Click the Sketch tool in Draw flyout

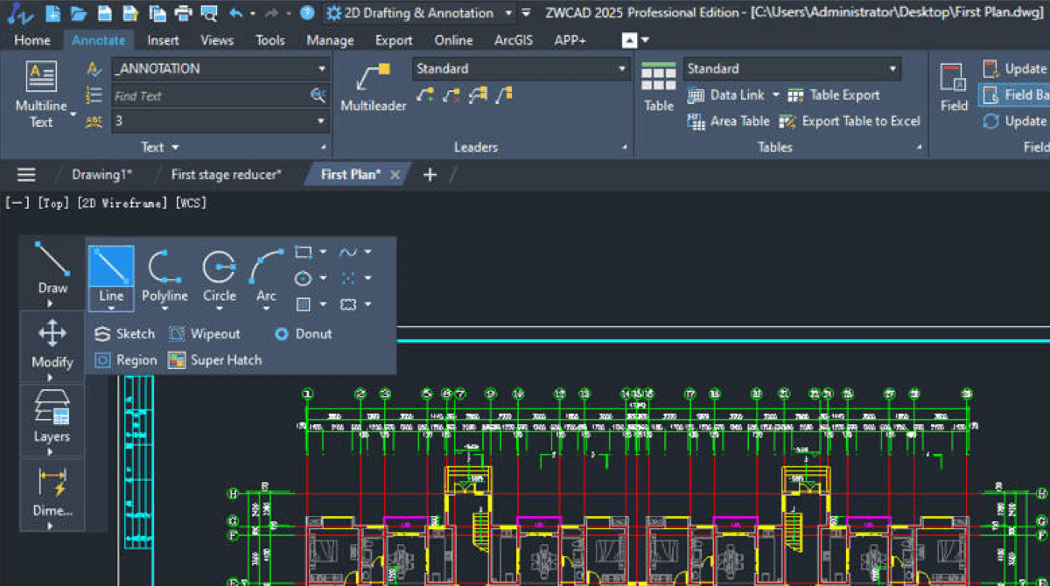pyautogui.click(x=124, y=333)
